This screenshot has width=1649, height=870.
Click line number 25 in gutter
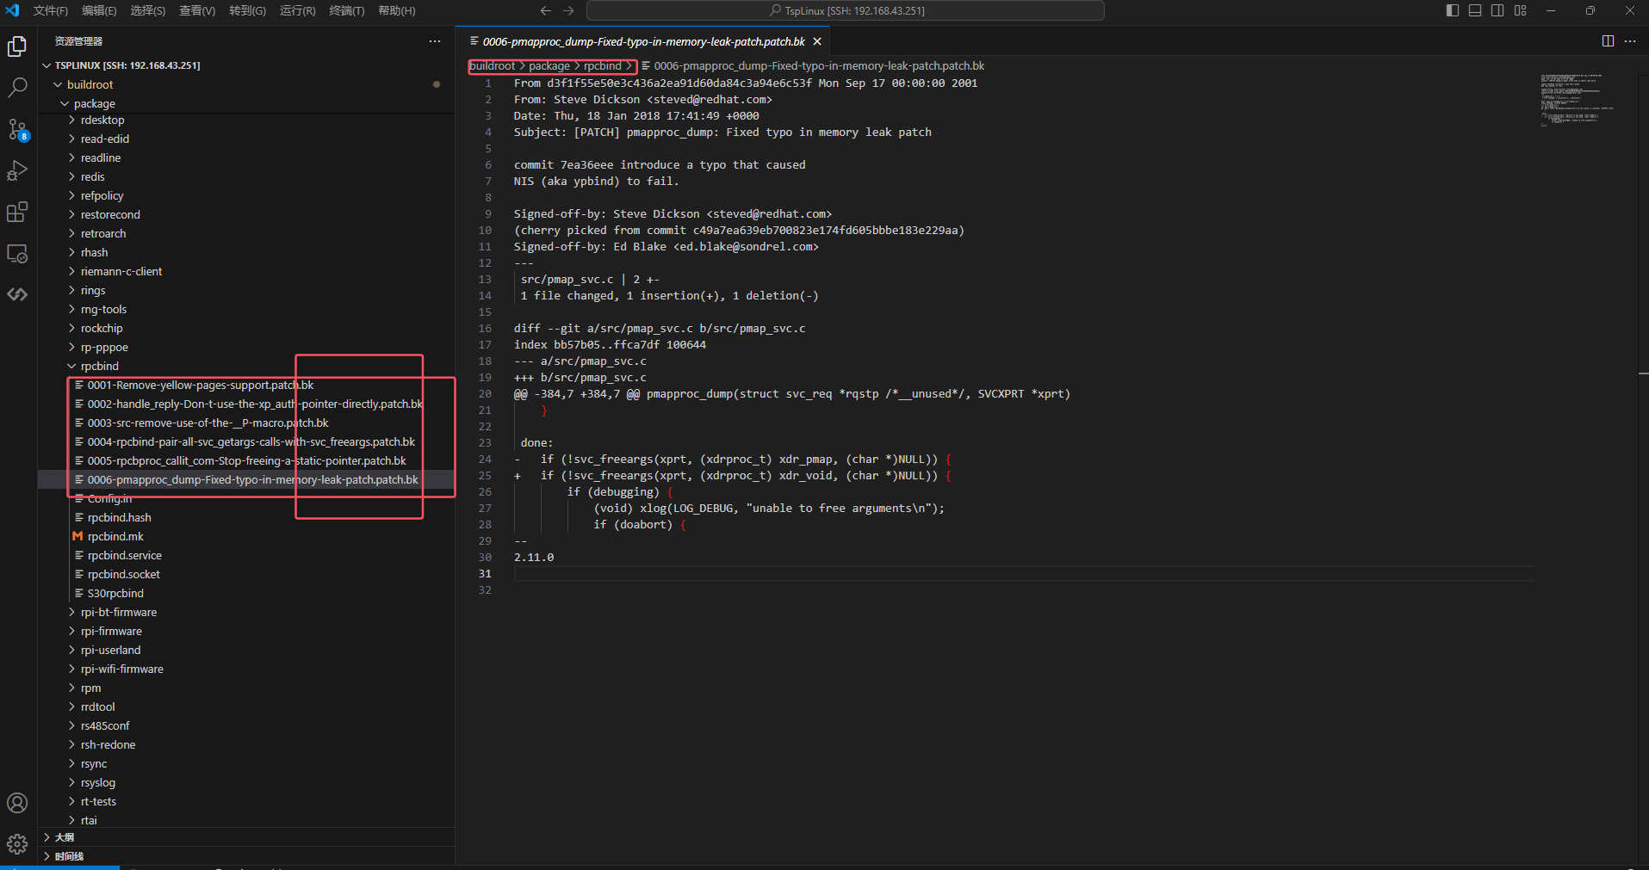[485, 475]
